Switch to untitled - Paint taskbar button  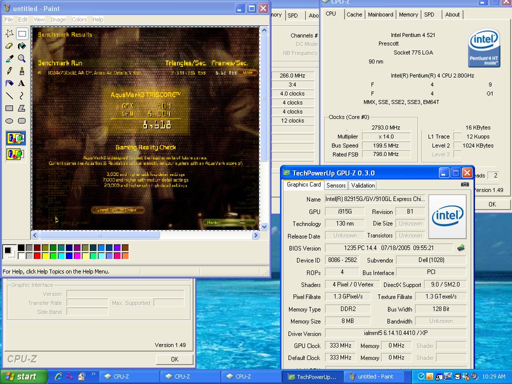coord(374,376)
